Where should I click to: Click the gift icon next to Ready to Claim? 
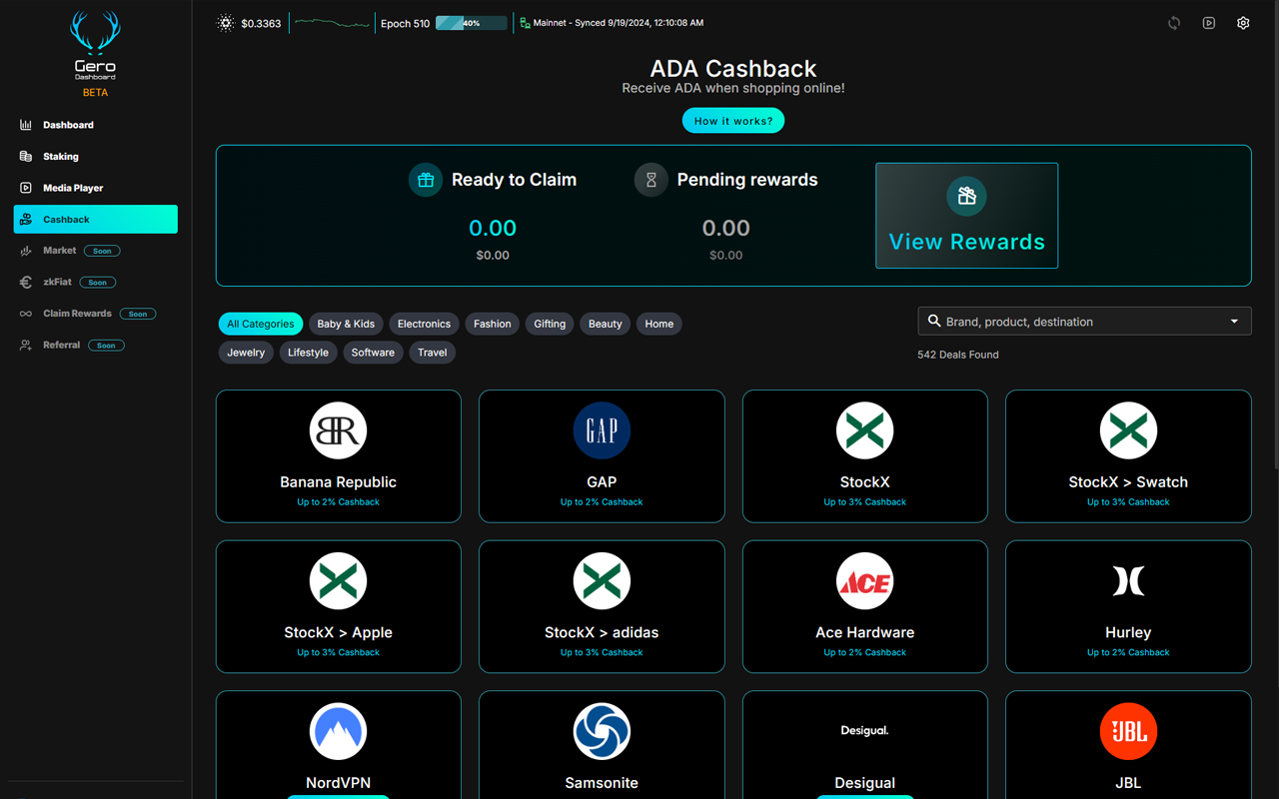pyautogui.click(x=425, y=179)
